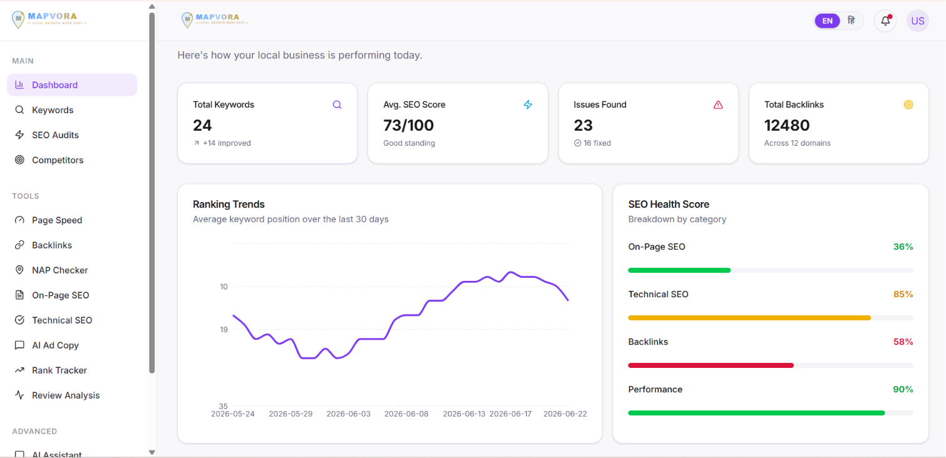Click the Mapvora logo in the top header
The height and width of the screenshot is (458, 946).
coord(214,20)
